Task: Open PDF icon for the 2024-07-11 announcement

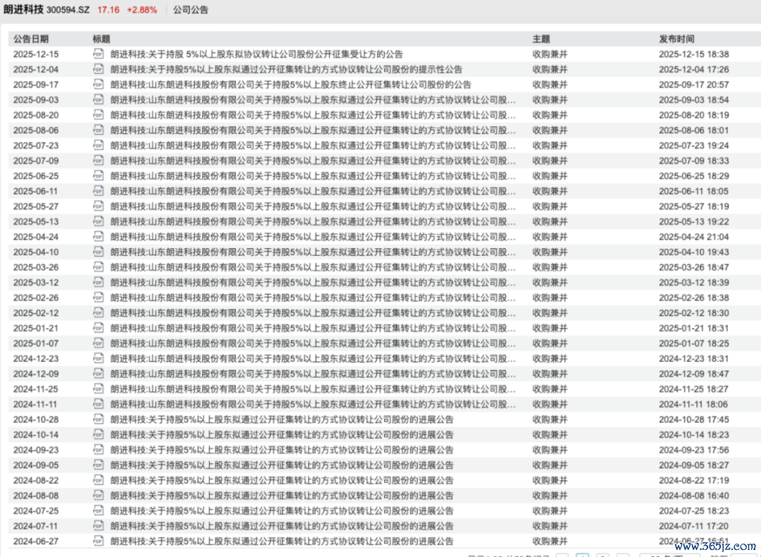Action: (98, 526)
